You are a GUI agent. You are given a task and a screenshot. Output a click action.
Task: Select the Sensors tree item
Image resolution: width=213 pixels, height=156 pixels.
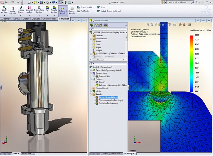click(100, 35)
